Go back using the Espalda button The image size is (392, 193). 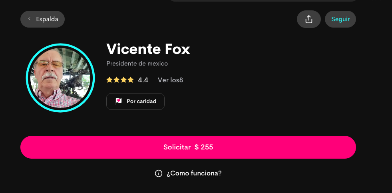[42, 19]
